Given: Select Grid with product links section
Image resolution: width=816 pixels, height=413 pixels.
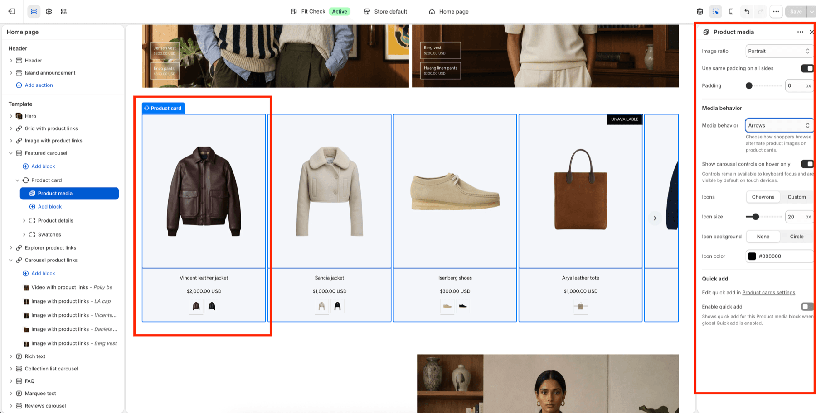Looking at the screenshot, I should pyautogui.click(x=51, y=128).
